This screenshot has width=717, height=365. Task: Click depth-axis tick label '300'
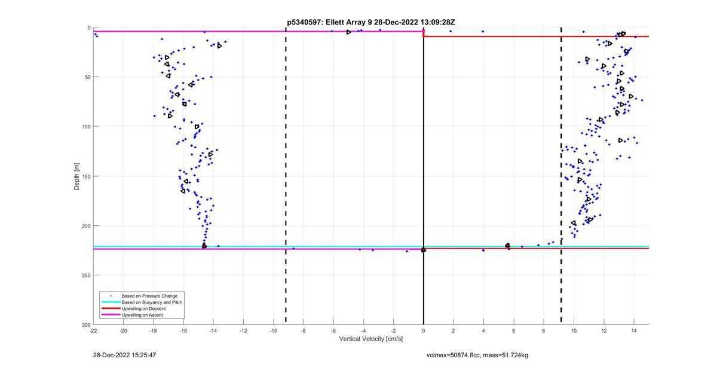(87, 324)
